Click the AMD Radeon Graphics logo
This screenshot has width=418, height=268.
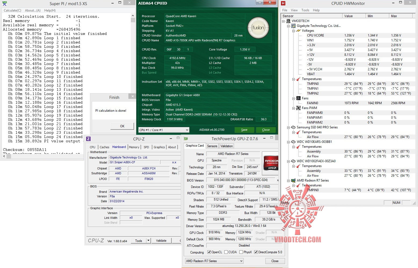coord(271,163)
